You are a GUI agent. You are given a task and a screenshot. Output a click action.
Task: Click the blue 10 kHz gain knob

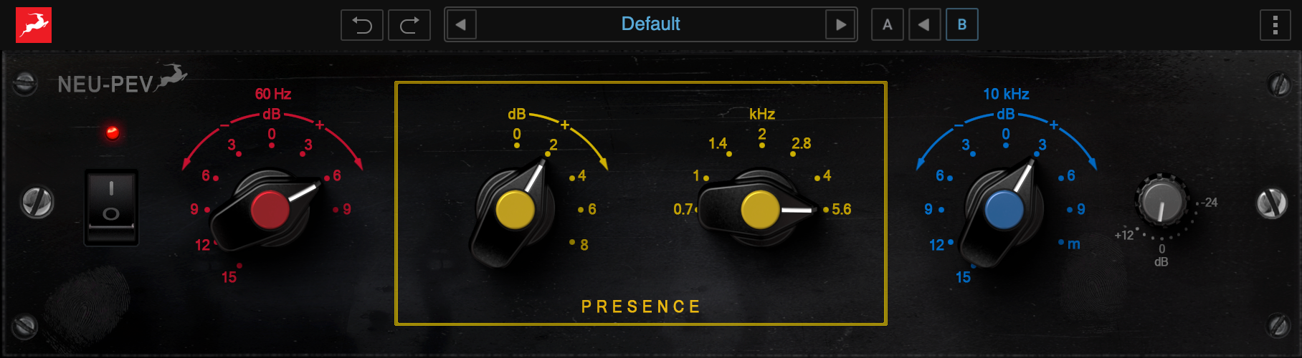pyautogui.click(x=1004, y=211)
